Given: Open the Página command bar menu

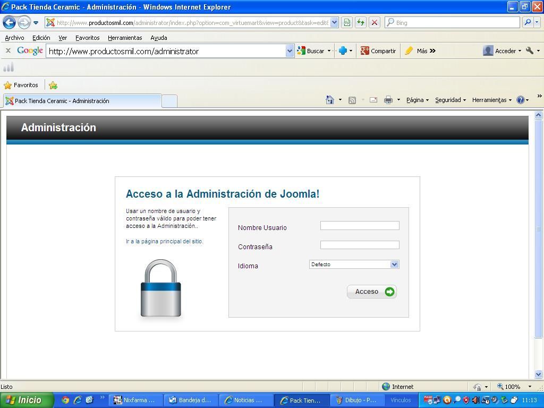Looking at the screenshot, I should tap(418, 100).
